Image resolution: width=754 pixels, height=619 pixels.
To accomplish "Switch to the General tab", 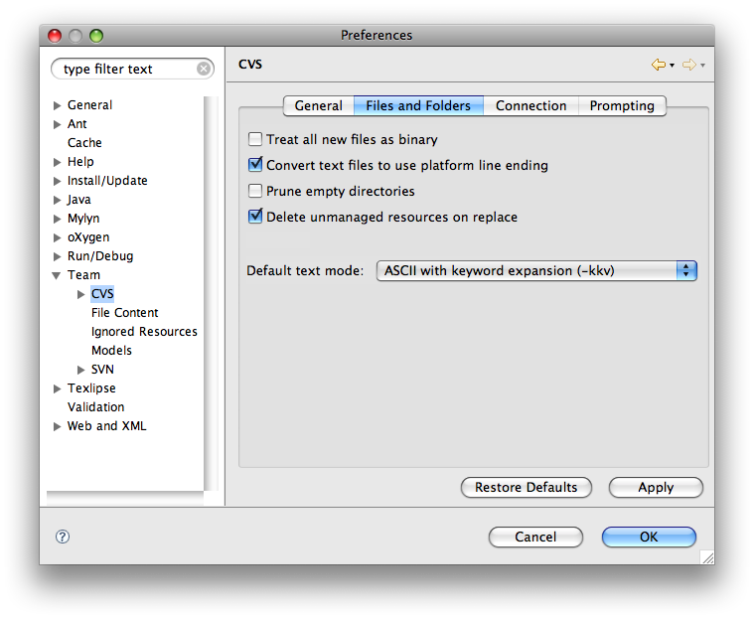I will 319,105.
